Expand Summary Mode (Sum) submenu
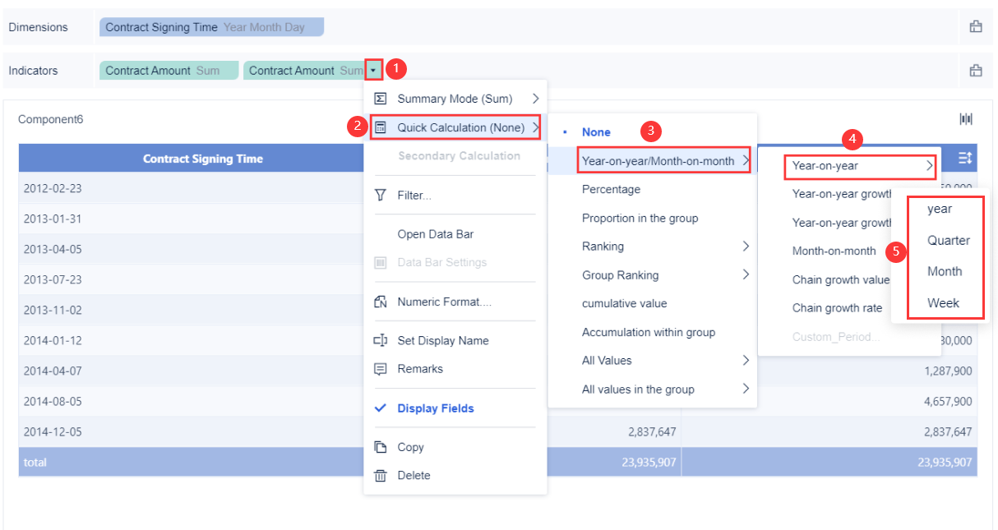The height and width of the screenshot is (530, 998). tap(455, 99)
